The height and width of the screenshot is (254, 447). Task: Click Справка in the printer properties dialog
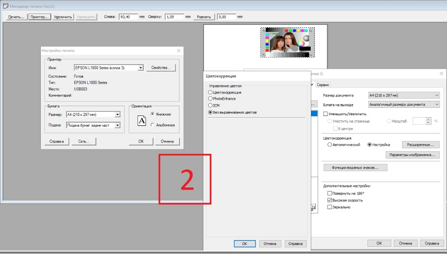click(432, 243)
